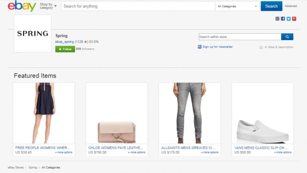Share store on Facebook icon
The height and width of the screenshot is (173, 307).
point(283,18)
